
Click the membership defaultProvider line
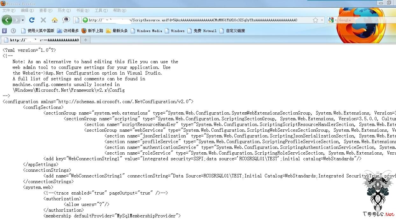point(112,216)
